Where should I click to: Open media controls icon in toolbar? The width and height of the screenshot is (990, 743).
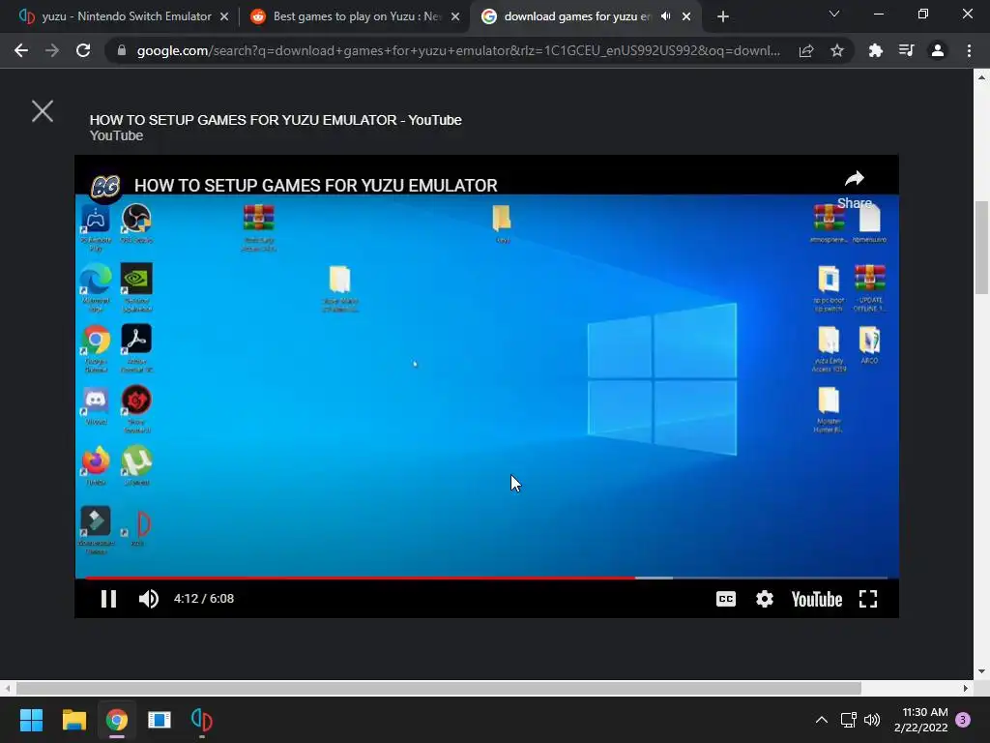[906, 50]
